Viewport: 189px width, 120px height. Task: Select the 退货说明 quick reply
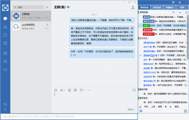pyautogui.click(x=148, y=30)
